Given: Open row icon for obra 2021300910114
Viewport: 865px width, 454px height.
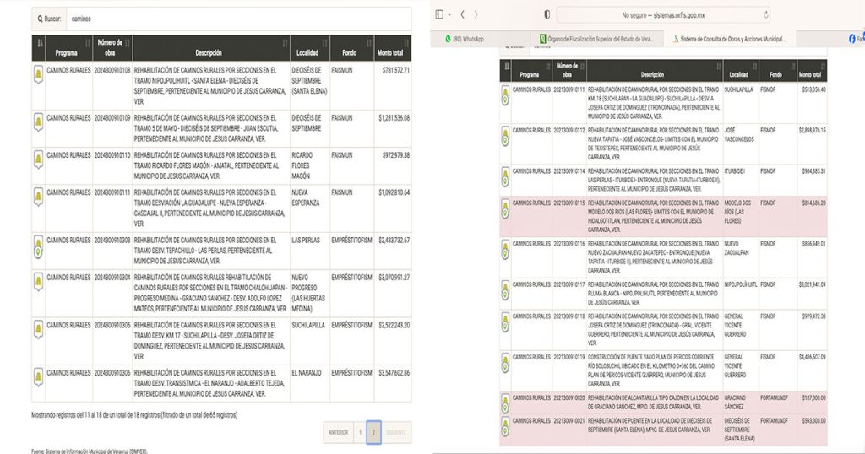Looking at the screenshot, I should [505, 177].
